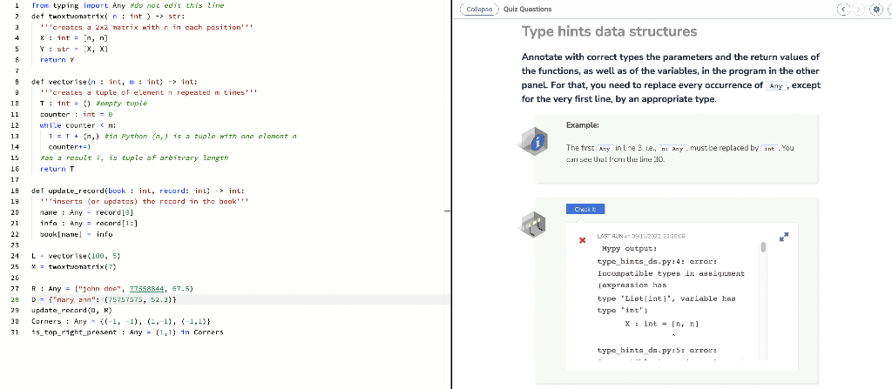This screenshot has height=389, width=892.
Task: Open the settings gear in quiz header
Action: tap(876, 9)
